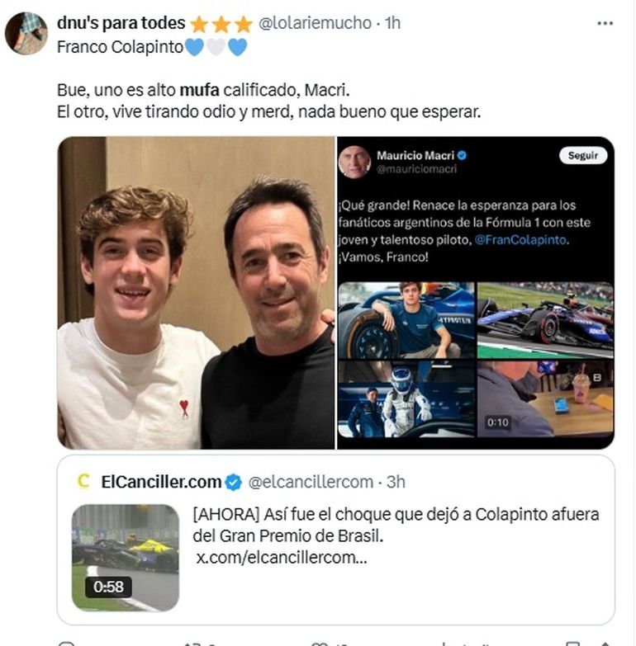Click the display name dnu's para todes

pos(121,23)
